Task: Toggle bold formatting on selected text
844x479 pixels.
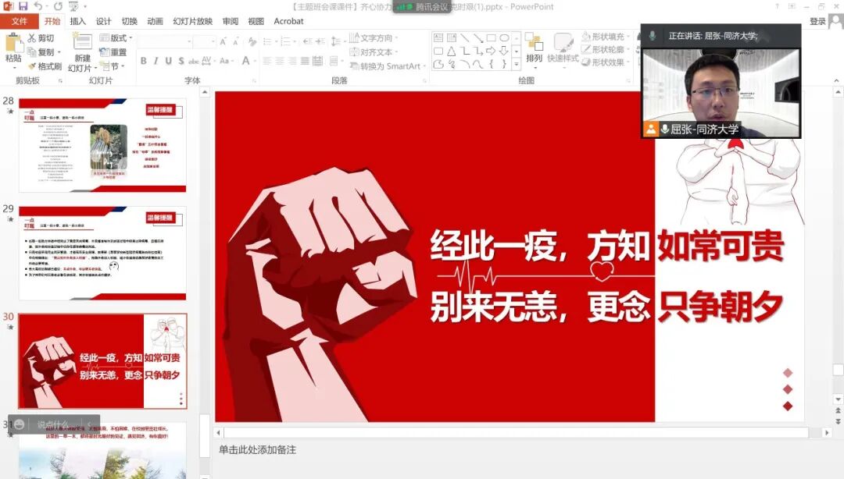Action: 144,60
